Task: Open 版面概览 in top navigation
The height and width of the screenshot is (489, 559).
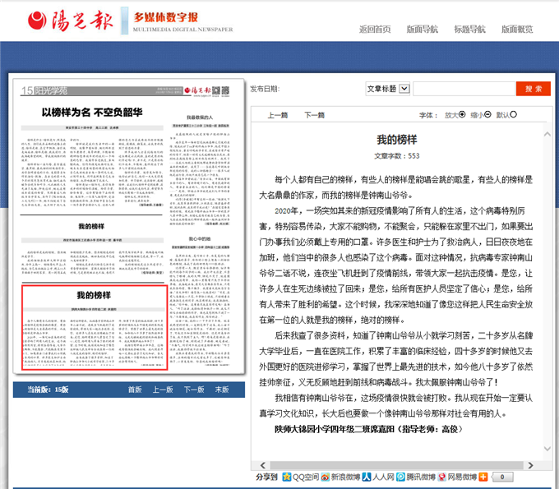Action: coord(517,30)
